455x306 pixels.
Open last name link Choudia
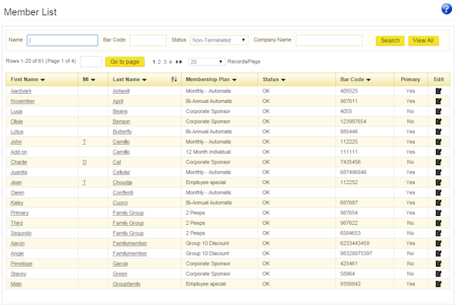point(122,183)
